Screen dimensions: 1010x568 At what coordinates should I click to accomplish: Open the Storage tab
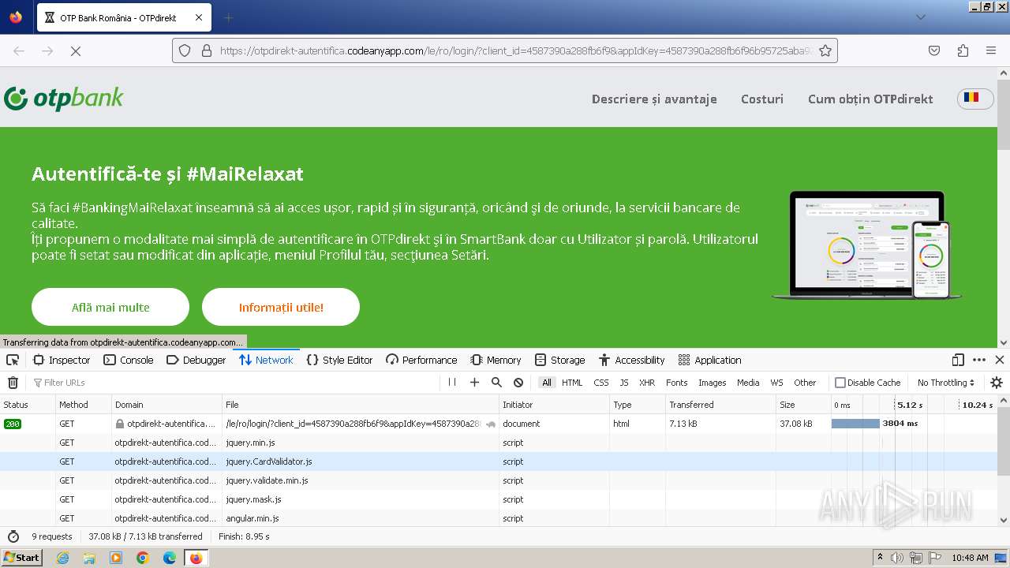pos(560,360)
